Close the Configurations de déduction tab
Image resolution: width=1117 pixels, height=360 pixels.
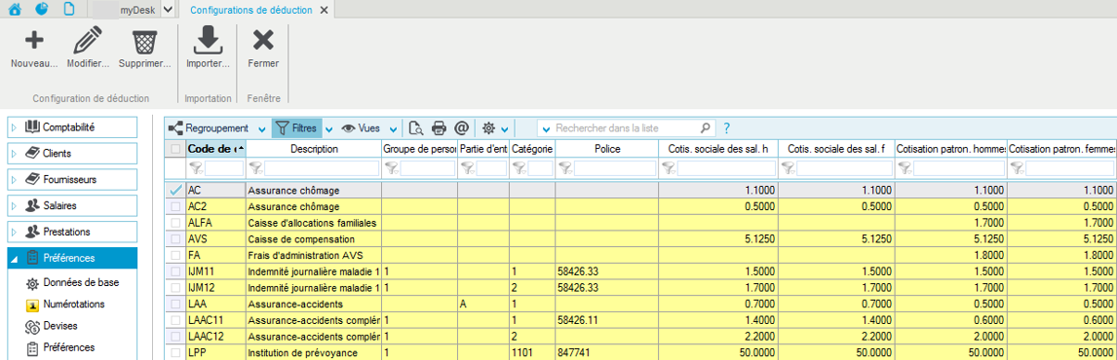pos(325,10)
